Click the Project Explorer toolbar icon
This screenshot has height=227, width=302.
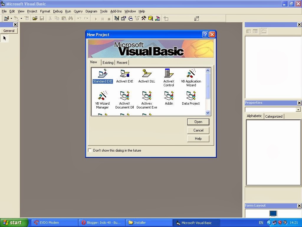117,18
